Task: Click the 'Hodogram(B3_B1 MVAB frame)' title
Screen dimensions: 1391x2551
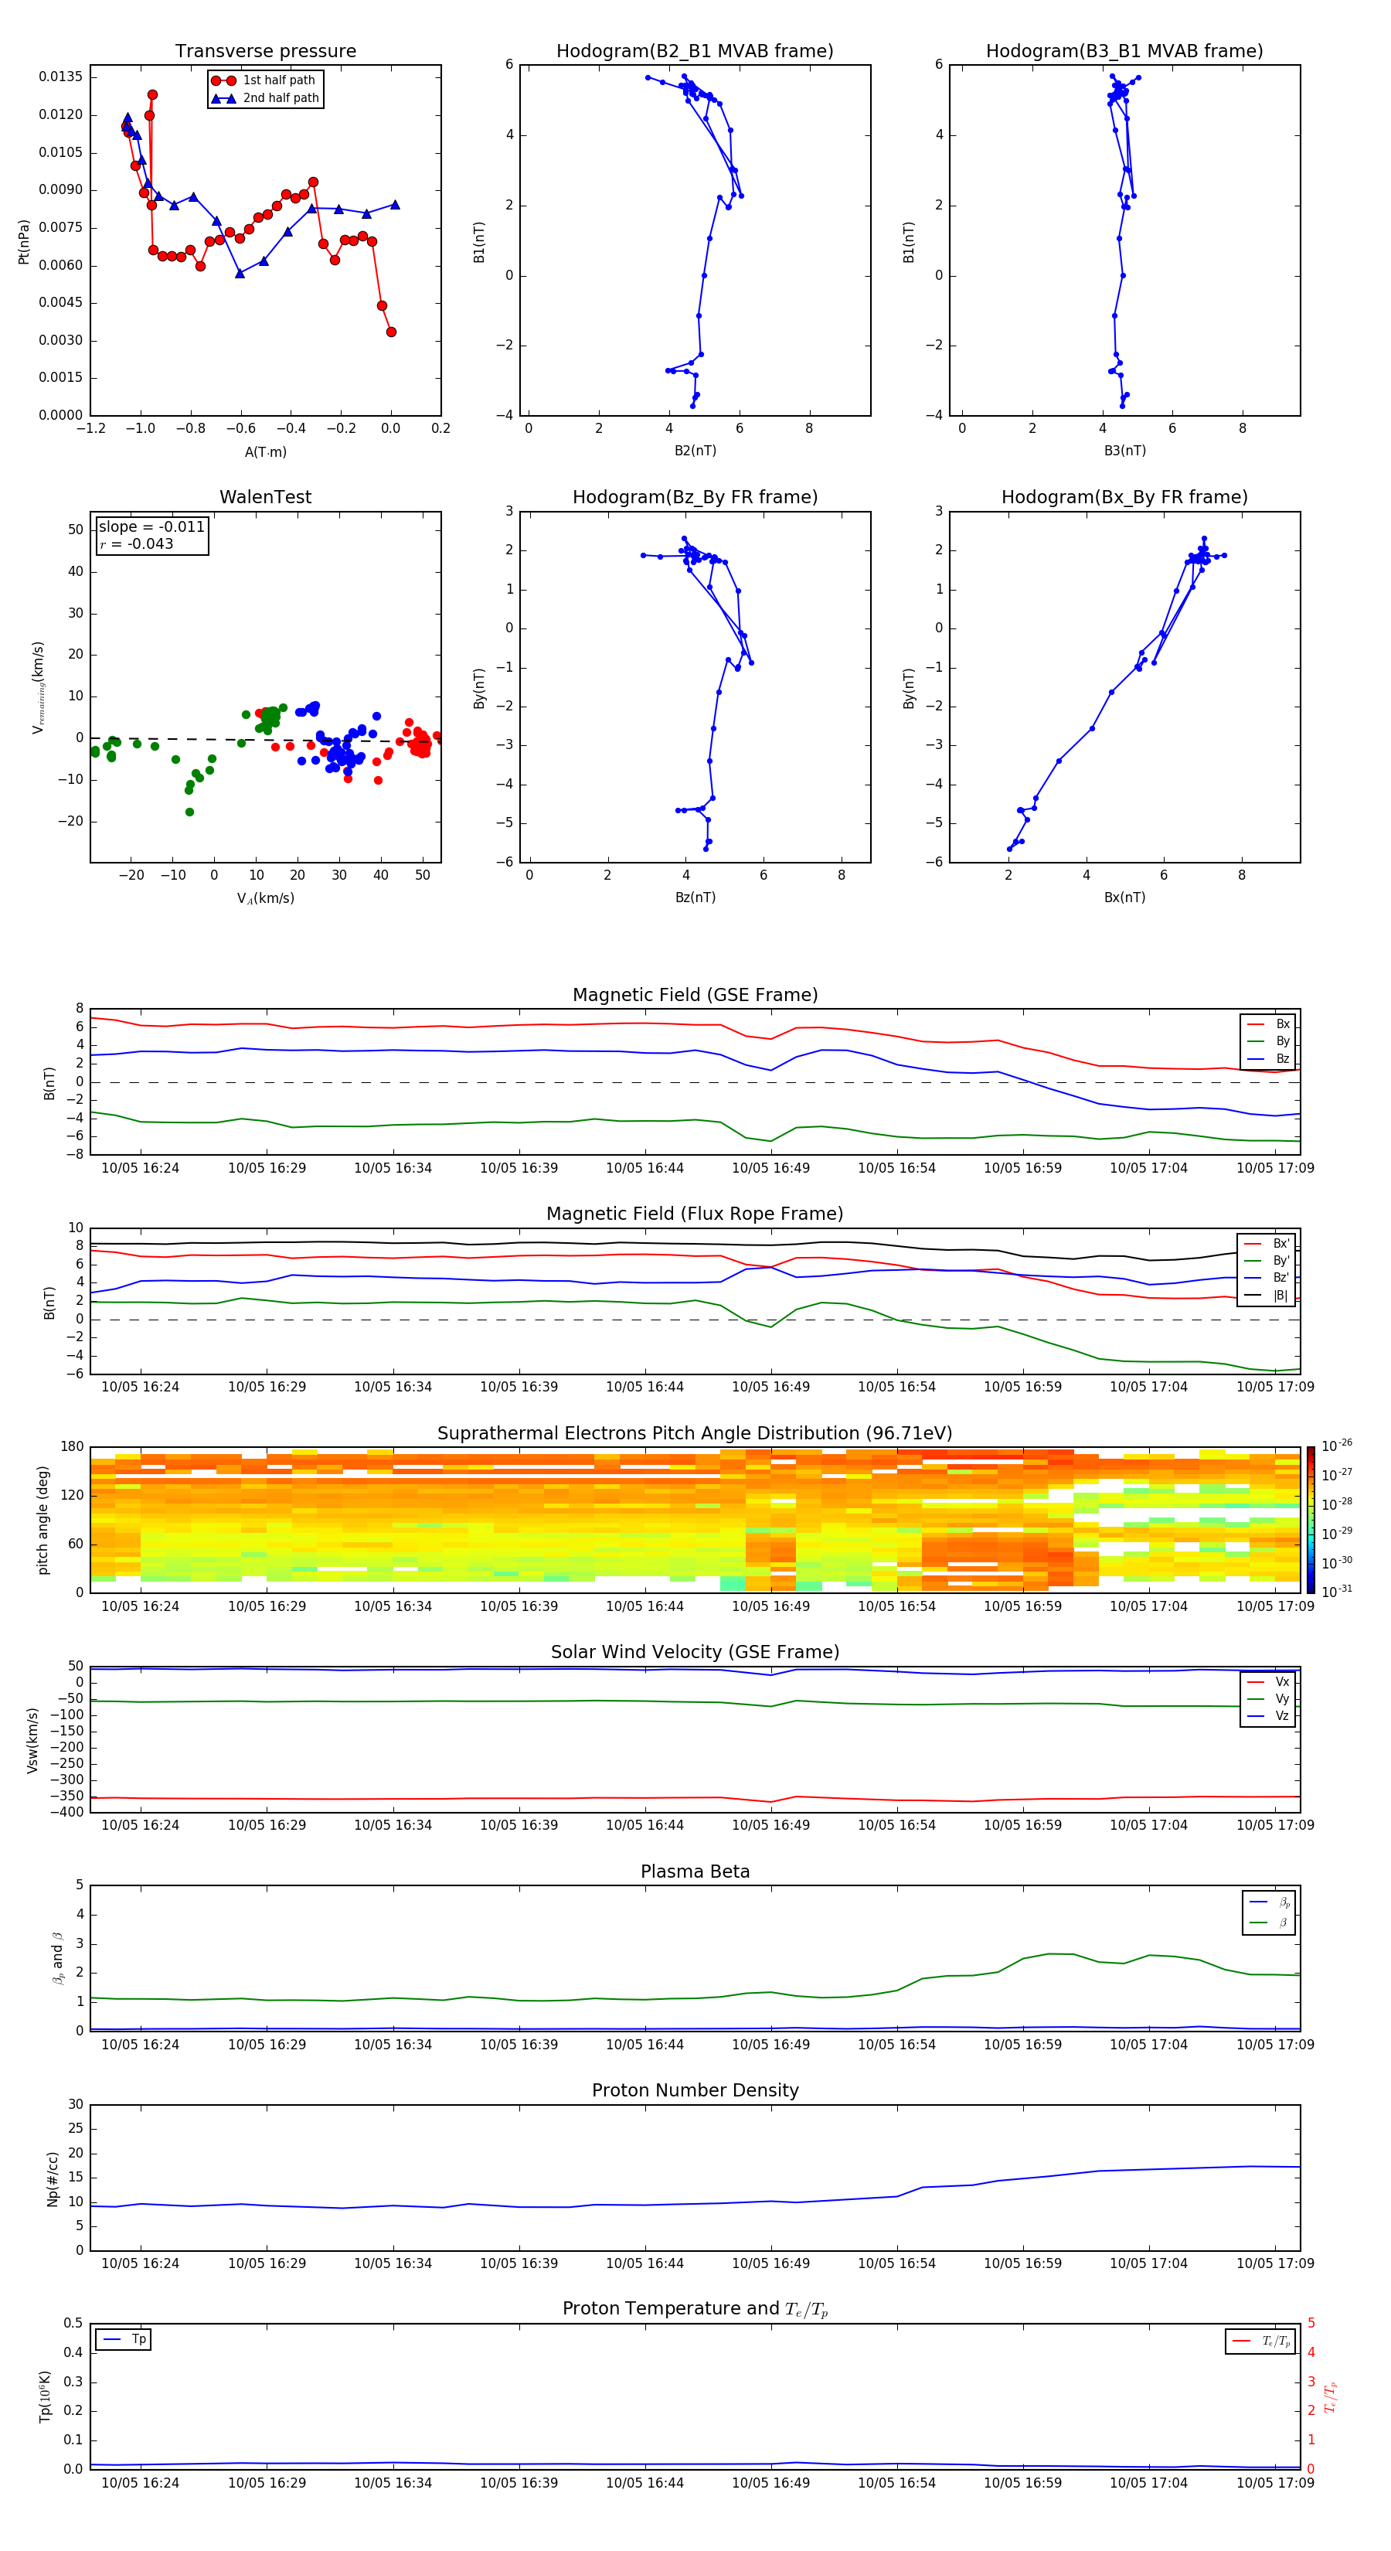Action: click(1124, 52)
